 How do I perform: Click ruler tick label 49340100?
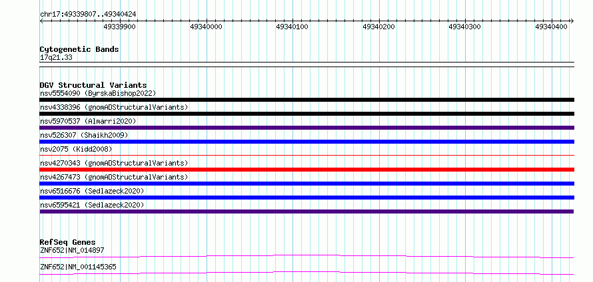(293, 27)
